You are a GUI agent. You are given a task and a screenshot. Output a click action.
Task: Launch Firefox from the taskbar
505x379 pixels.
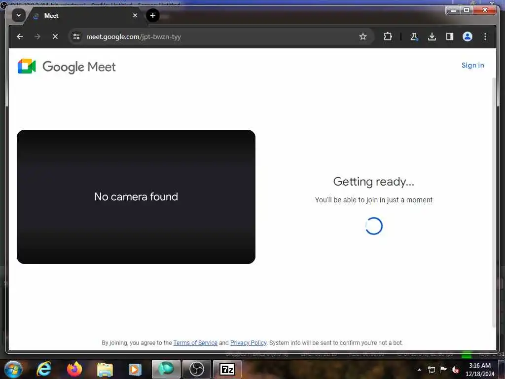(x=74, y=369)
